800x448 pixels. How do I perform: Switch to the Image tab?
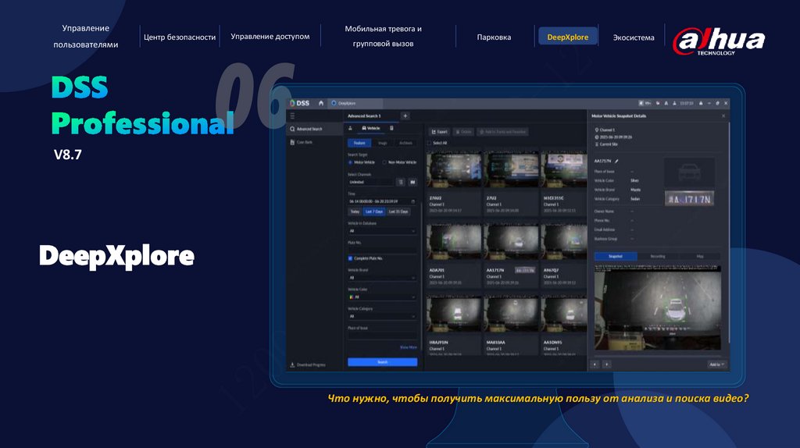382,143
